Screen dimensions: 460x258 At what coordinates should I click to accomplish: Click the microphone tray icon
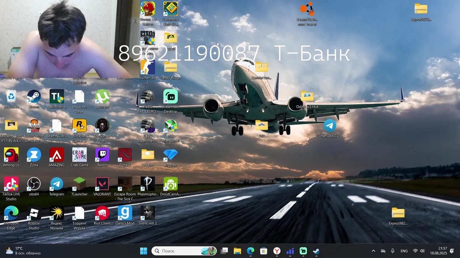(x=392, y=251)
